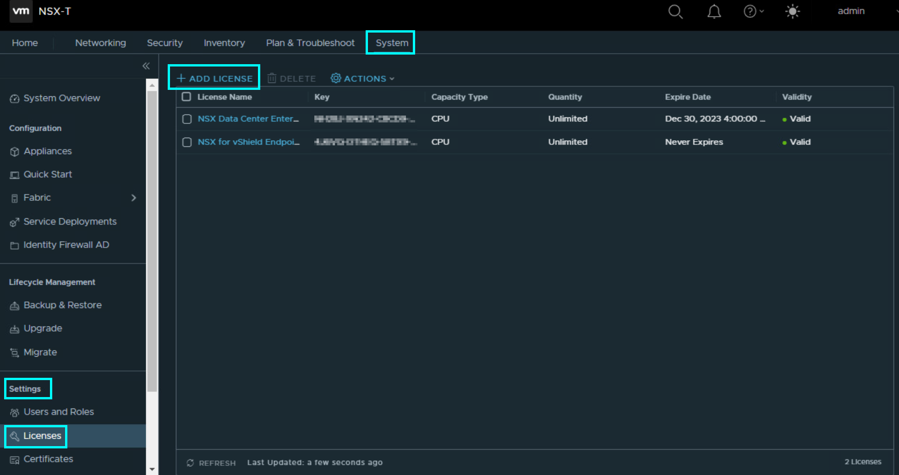Click the Capacity Type column header
This screenshot has height=475, width=899.
click(459, 97)
